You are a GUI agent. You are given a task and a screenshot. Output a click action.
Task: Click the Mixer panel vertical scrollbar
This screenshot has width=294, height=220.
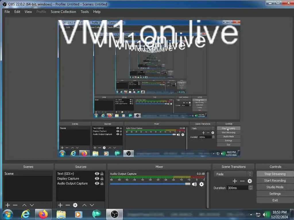[x=208, y=190]
